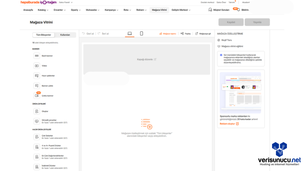Open the Satıcı Paneli dropdown

66,2
